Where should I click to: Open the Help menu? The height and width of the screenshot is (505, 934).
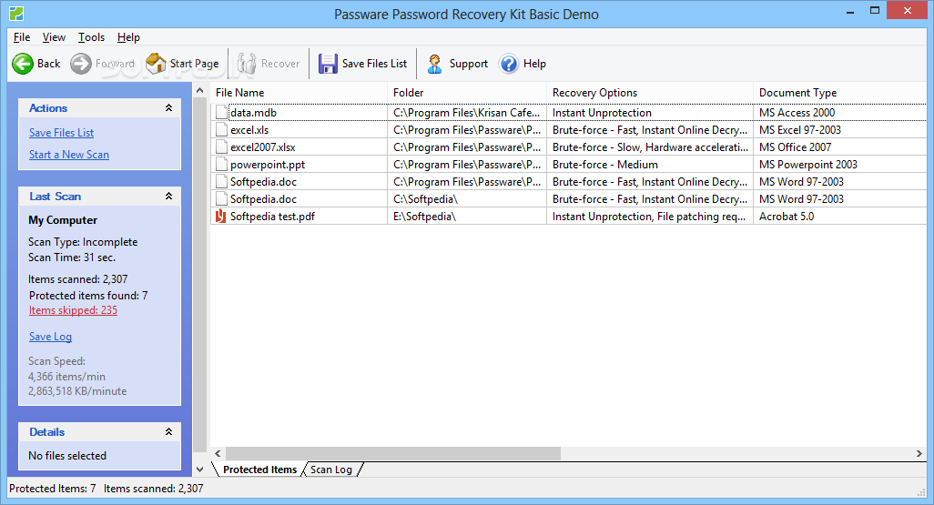pos(128,37)
